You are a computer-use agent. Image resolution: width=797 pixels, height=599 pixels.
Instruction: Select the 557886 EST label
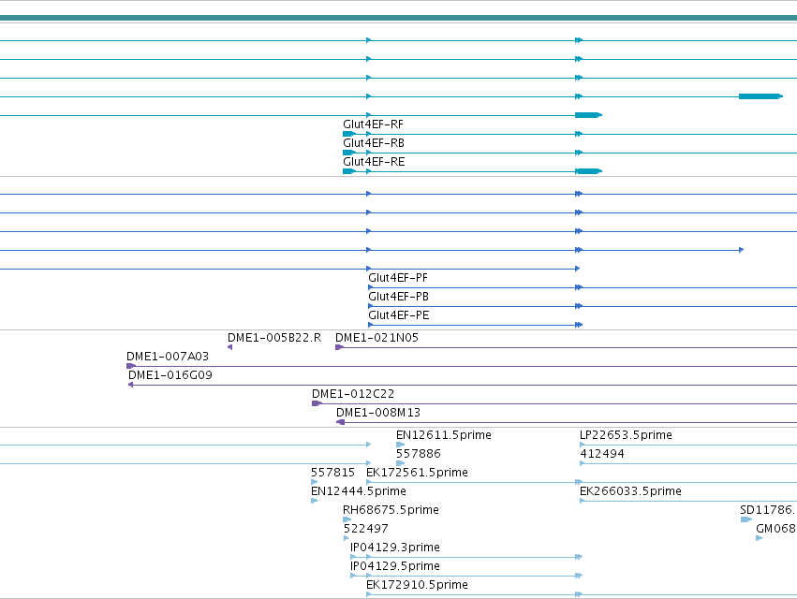click(419, 454)
